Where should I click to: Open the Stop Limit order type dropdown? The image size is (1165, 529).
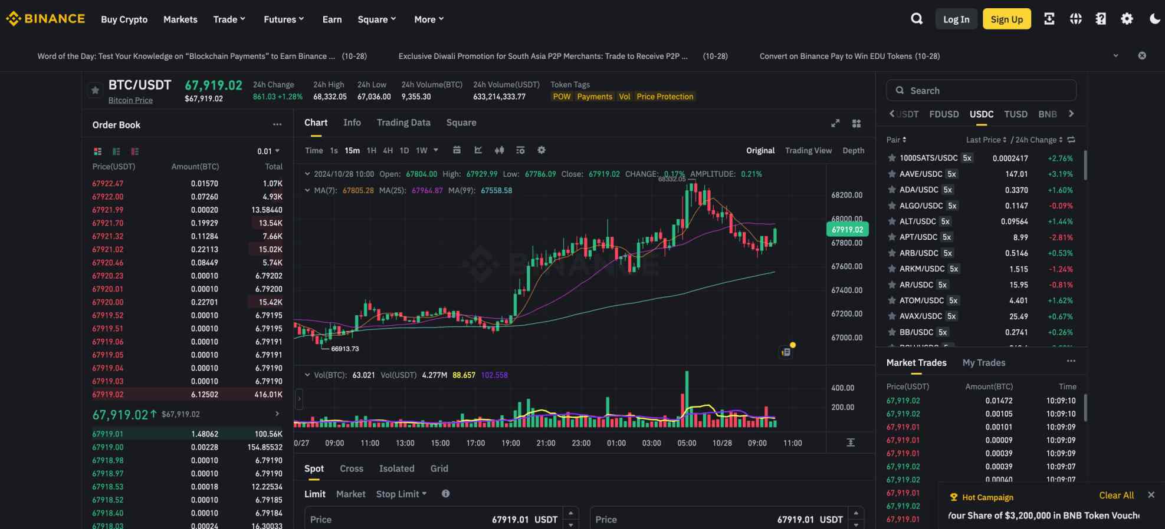tap(401, 494)
